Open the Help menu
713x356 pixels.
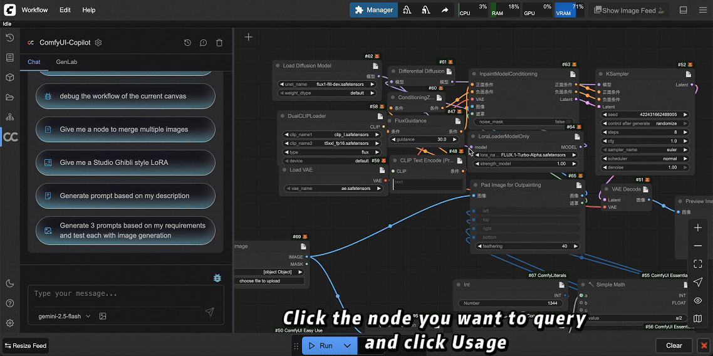pyautogui.click(x=89, y=10)
